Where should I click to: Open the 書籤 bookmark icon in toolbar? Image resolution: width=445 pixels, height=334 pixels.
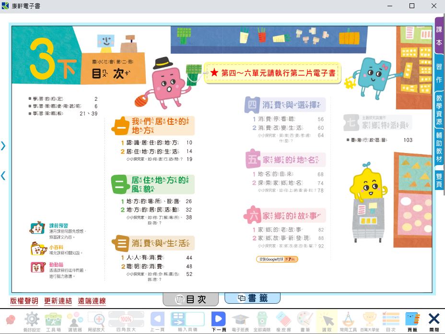pos(412,322)
